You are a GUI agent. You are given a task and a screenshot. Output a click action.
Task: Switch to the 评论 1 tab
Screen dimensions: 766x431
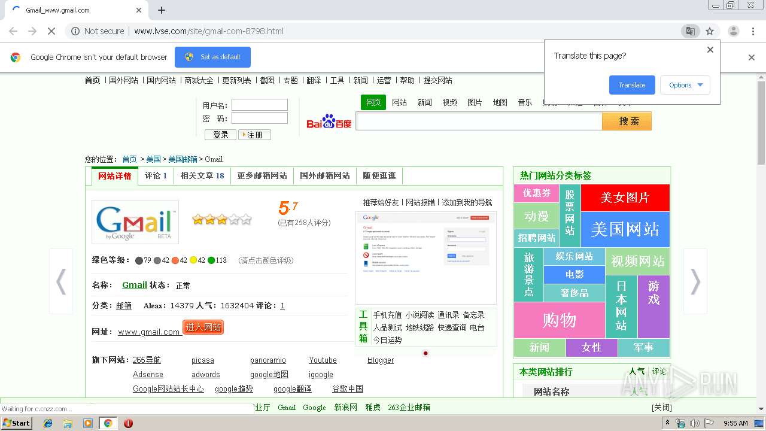pyautogui.click(x=156, y=176)
